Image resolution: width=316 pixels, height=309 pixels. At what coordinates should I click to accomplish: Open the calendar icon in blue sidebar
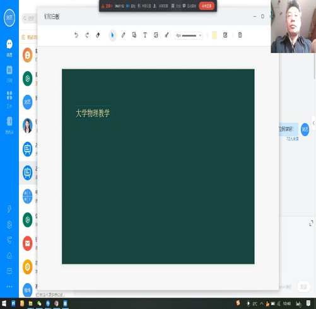pos(9,73)
